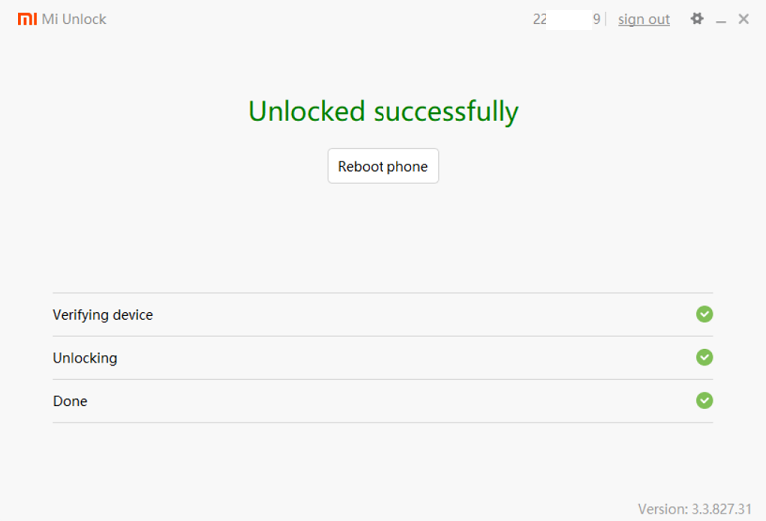This screenshot has width=766, height=521.
Task: Click the orange Mi logo icon
Action: (x=27, y=19)
